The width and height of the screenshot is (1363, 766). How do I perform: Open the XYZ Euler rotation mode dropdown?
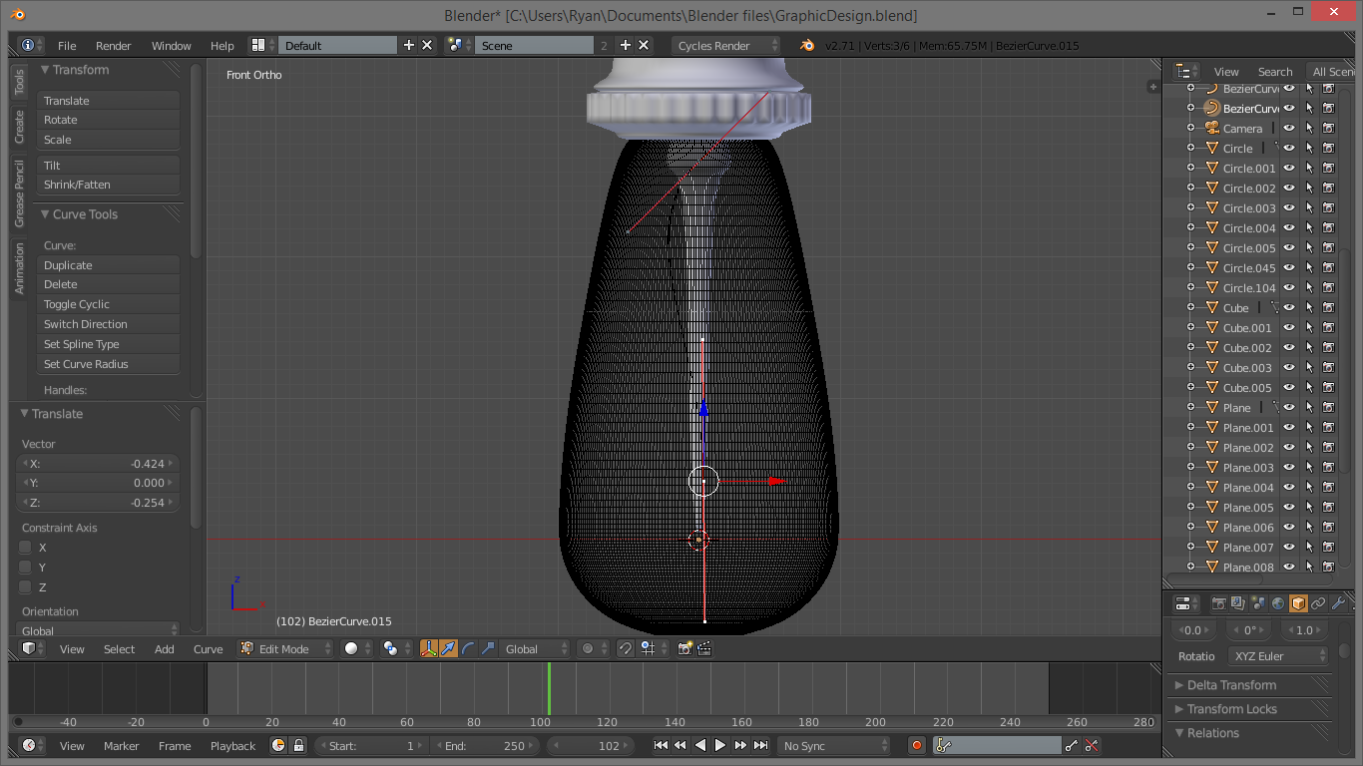coord(1278,655)
